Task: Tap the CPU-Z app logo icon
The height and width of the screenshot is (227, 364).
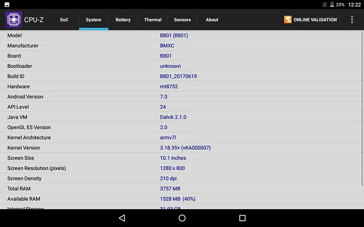Action: 14,20
